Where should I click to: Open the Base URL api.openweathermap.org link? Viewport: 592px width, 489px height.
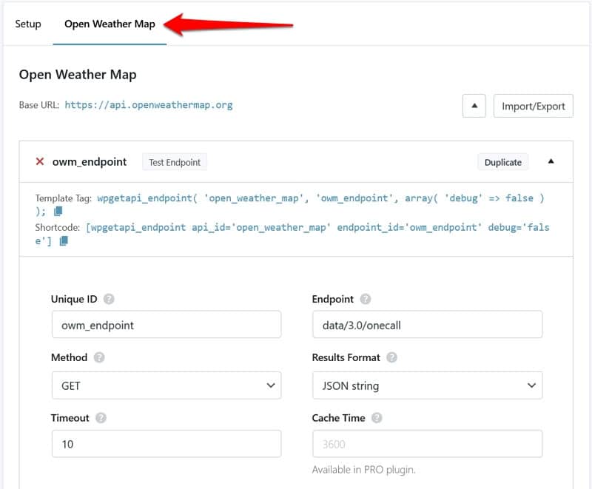tap(149, 105)
